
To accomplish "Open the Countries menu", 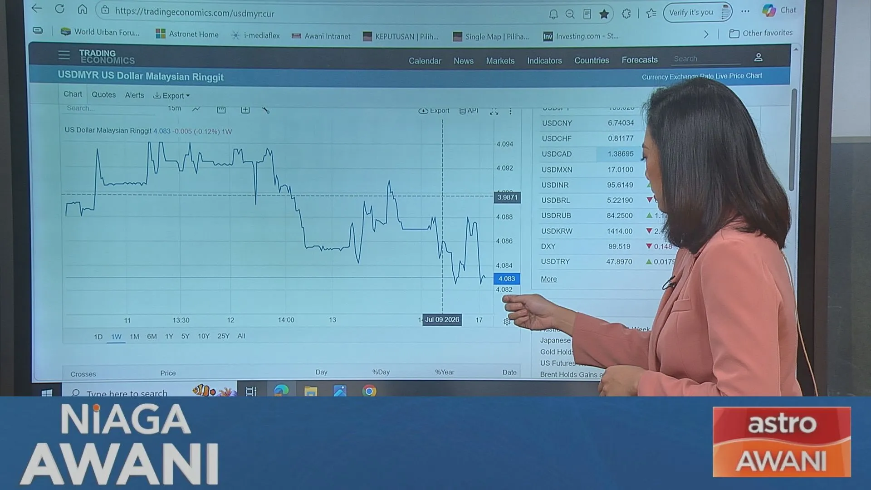I will click(592, 60).
